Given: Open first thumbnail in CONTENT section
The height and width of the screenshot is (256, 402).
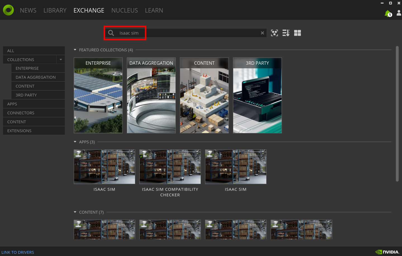Looking at the screenshot, I should pos(104,230).
